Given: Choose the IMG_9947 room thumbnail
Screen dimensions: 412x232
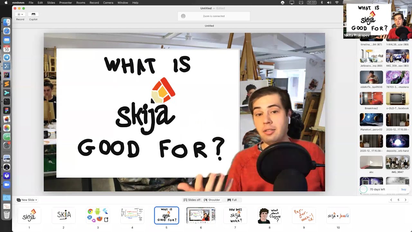Looking at the screenshot, I should [x=398, y=162].
